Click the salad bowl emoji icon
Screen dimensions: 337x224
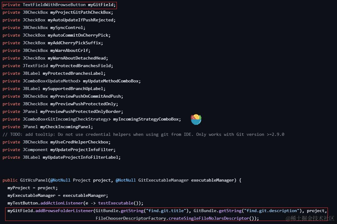196,120
